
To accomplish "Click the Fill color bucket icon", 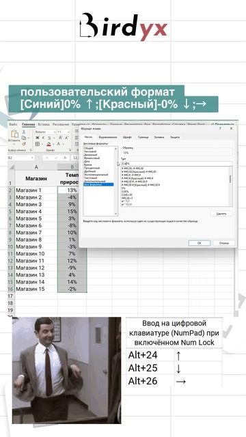I will (x=49, y=144).
